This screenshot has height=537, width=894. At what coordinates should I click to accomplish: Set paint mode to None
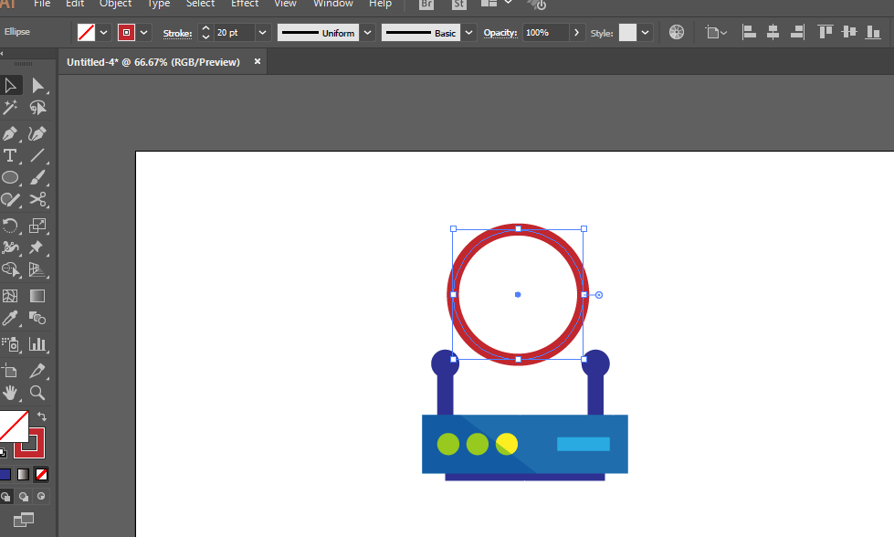coord(41,475)
